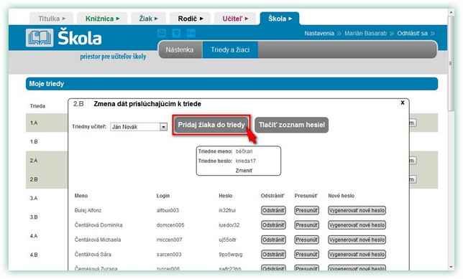The width and height of the screenshot is (463, 279).
Task: Generate a new password for Čentáková Dominika
Action: pos(357,225)
